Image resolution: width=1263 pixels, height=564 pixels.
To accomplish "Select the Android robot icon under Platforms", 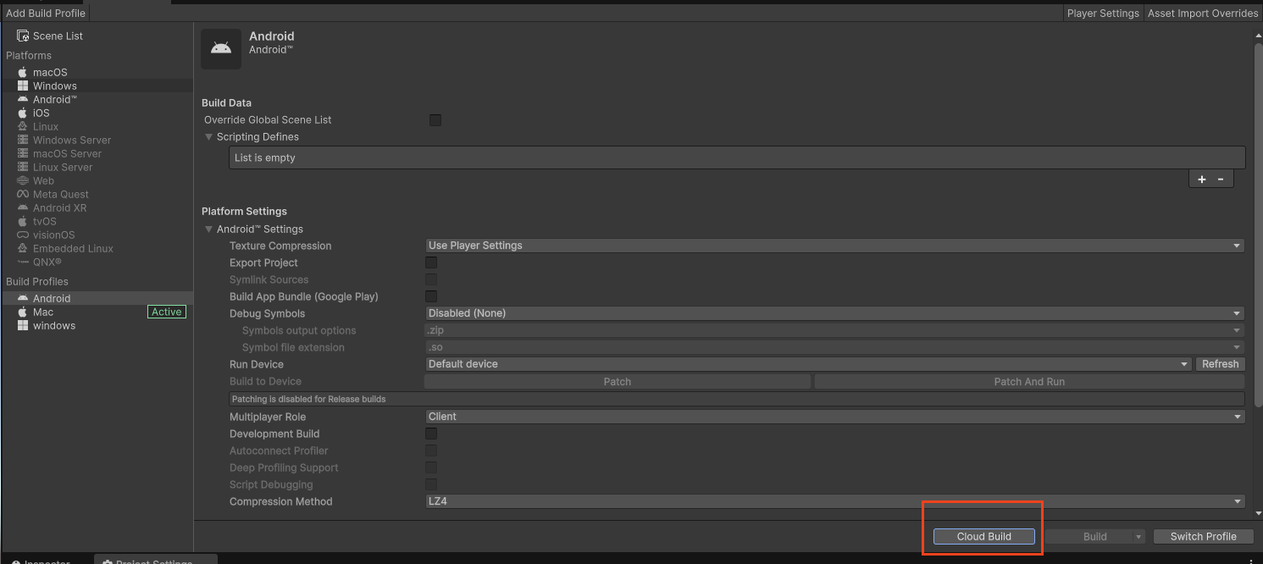I will (x=23, y=99).
